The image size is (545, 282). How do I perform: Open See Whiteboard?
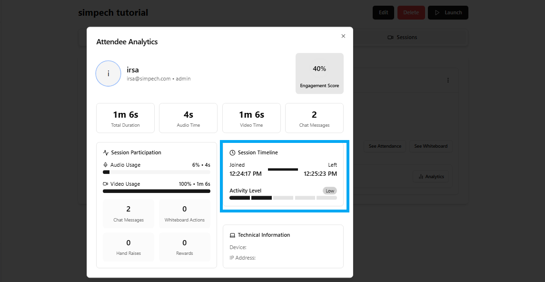click(x=431, y=146)
